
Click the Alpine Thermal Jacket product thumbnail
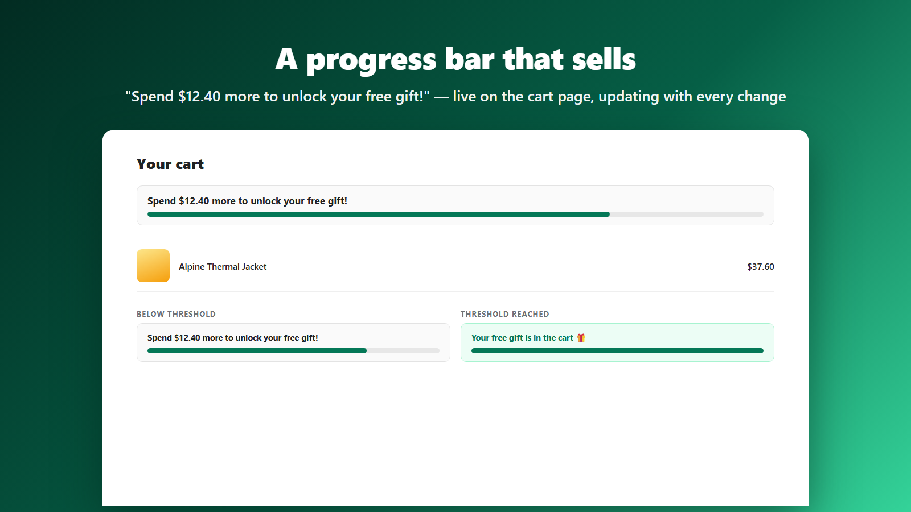pyautogui.click(x=153, y=266)
